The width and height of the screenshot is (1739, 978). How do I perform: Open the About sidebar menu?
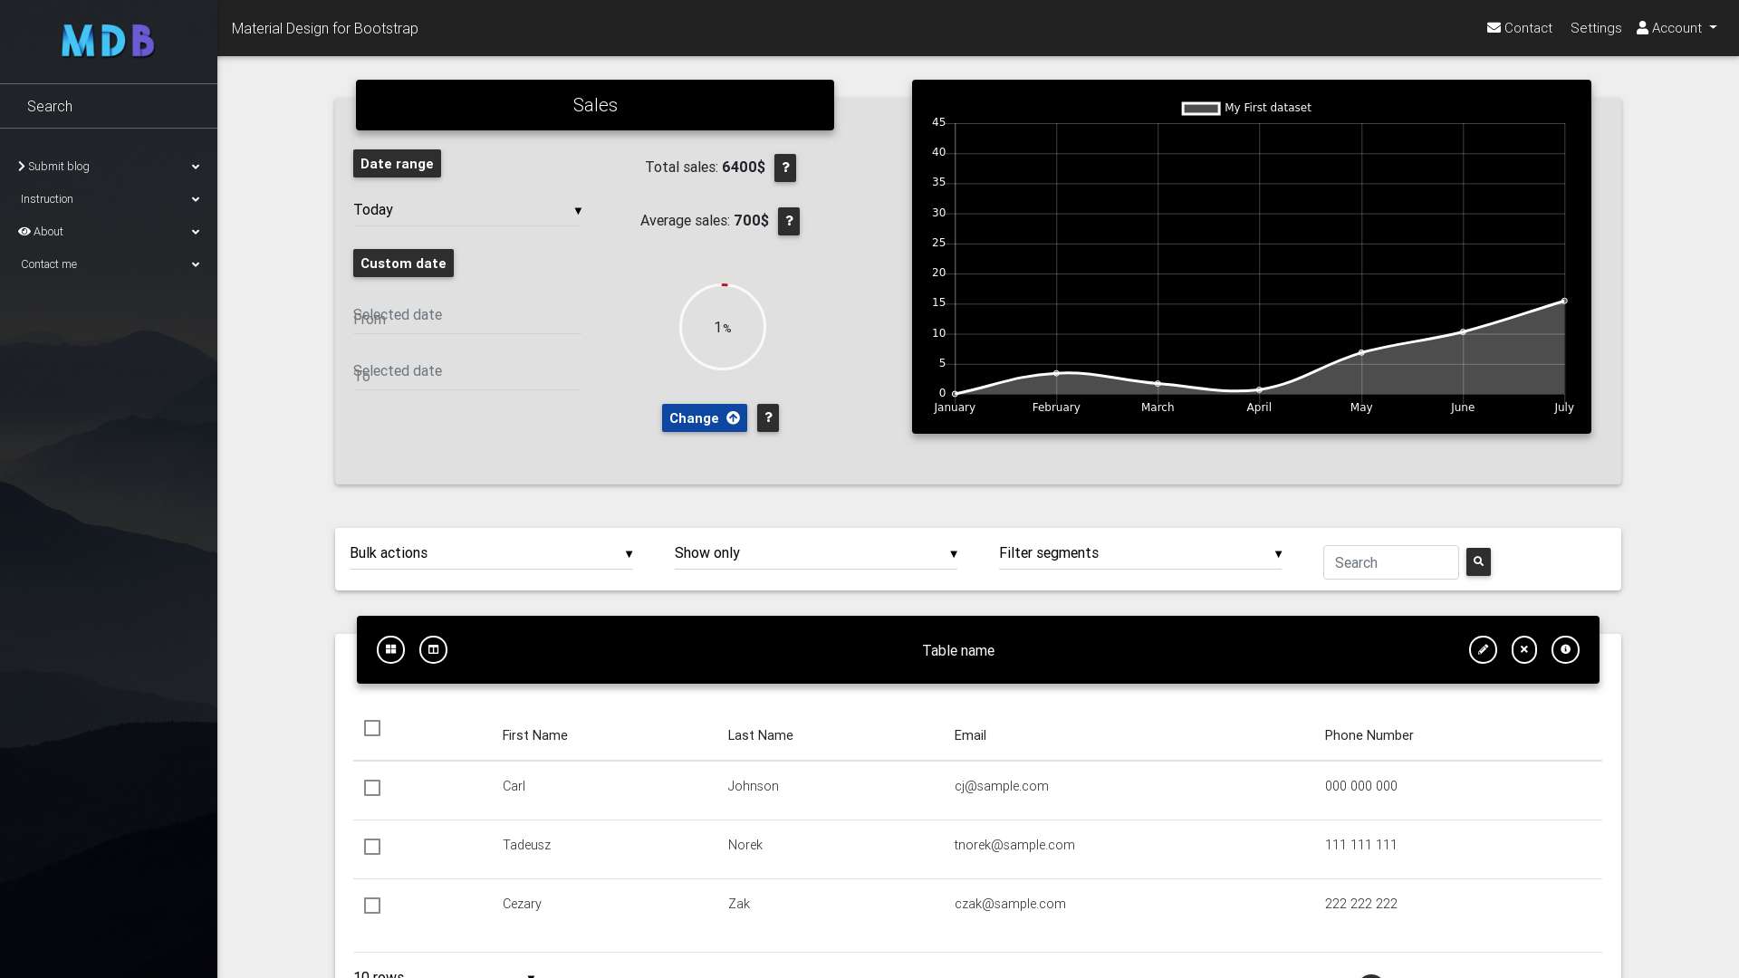point(109,232)
